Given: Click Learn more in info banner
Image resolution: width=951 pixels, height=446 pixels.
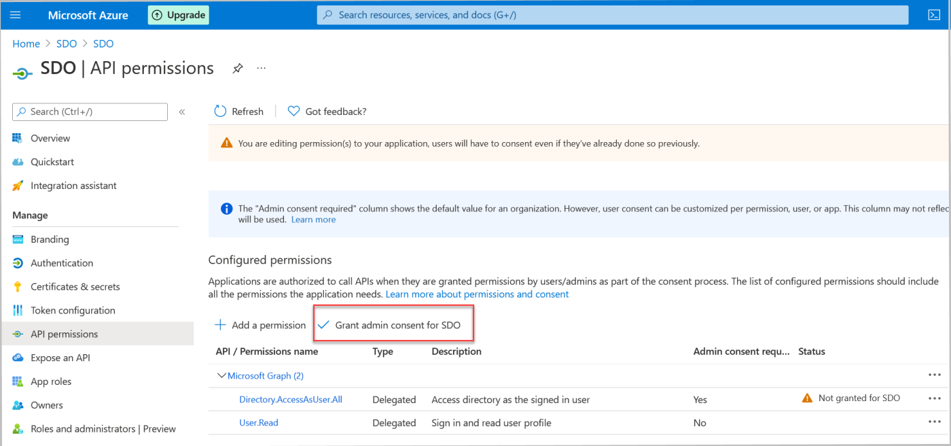Looking at the screenshot, I should [x=313, y=220].
